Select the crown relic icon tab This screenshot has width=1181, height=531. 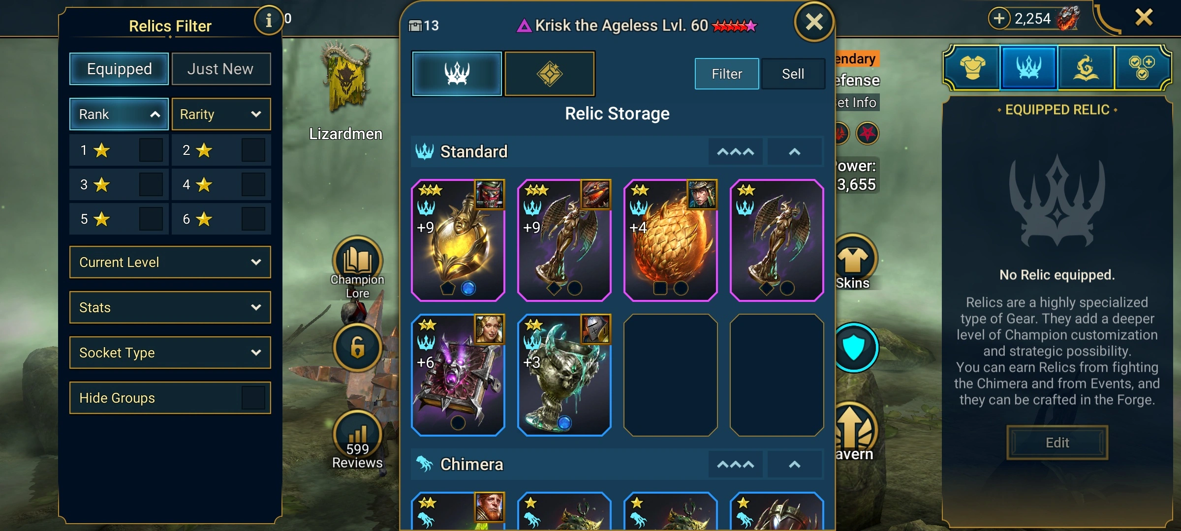[x=1028, y=67]
